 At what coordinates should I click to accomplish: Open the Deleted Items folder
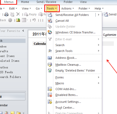tap(10, 61)
